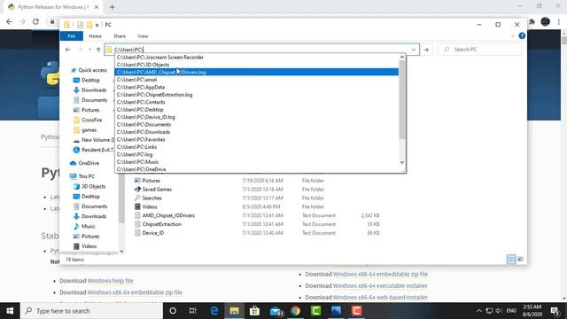567x319 pixels.
Task: Expand the ribbon using the chevron
Action: (512, 35)
